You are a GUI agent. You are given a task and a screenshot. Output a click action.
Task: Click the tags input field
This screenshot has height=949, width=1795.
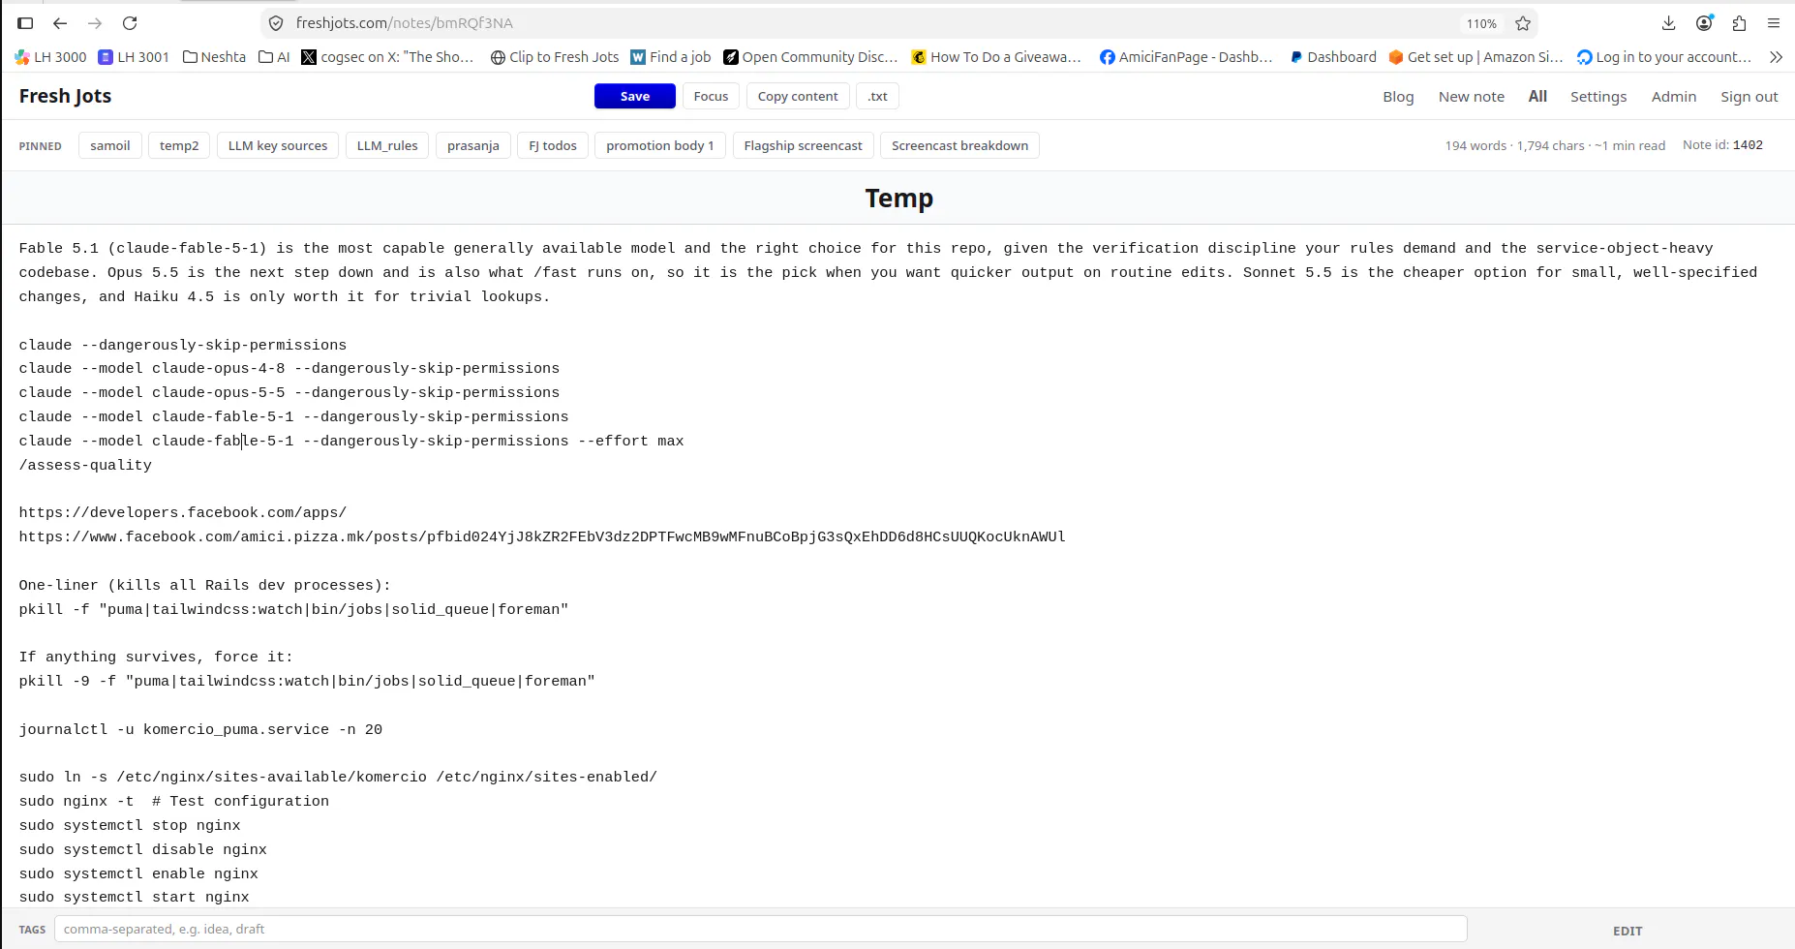[761, 929]
